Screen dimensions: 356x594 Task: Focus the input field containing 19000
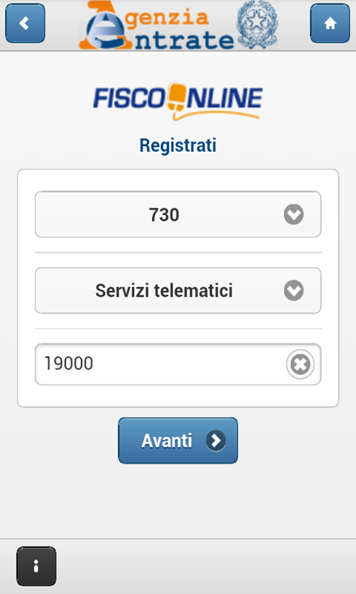tap(178, 364)
